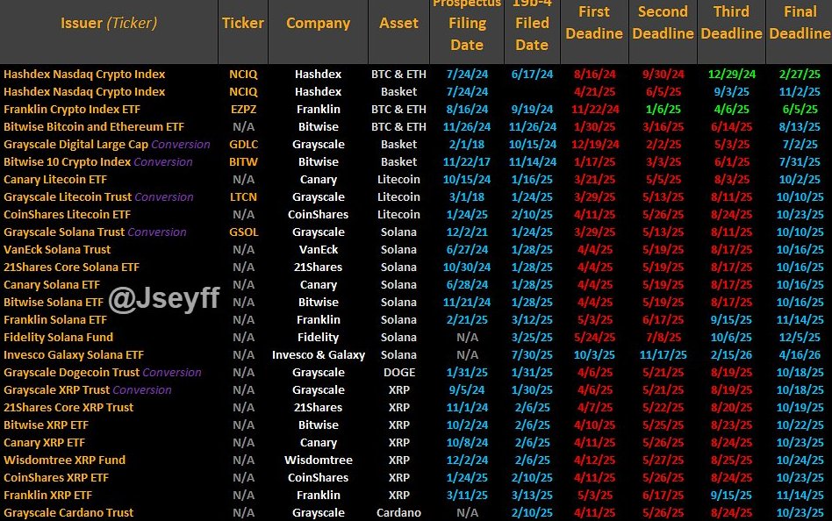Click the Invesco & Galaxy company cell

(x=318, y=355)
